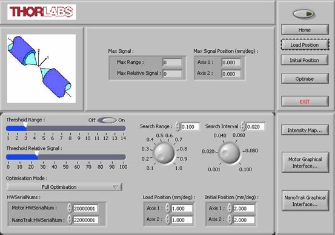Click the Motor HWSerialNum stepper
Viewport: 335px width, 235px height.
point(70,208)
